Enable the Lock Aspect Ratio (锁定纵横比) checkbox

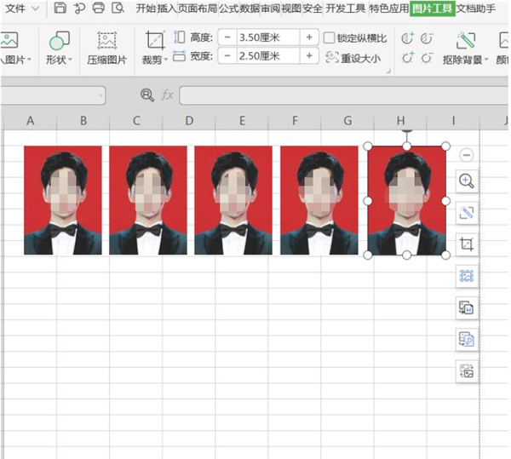point(330,38)
